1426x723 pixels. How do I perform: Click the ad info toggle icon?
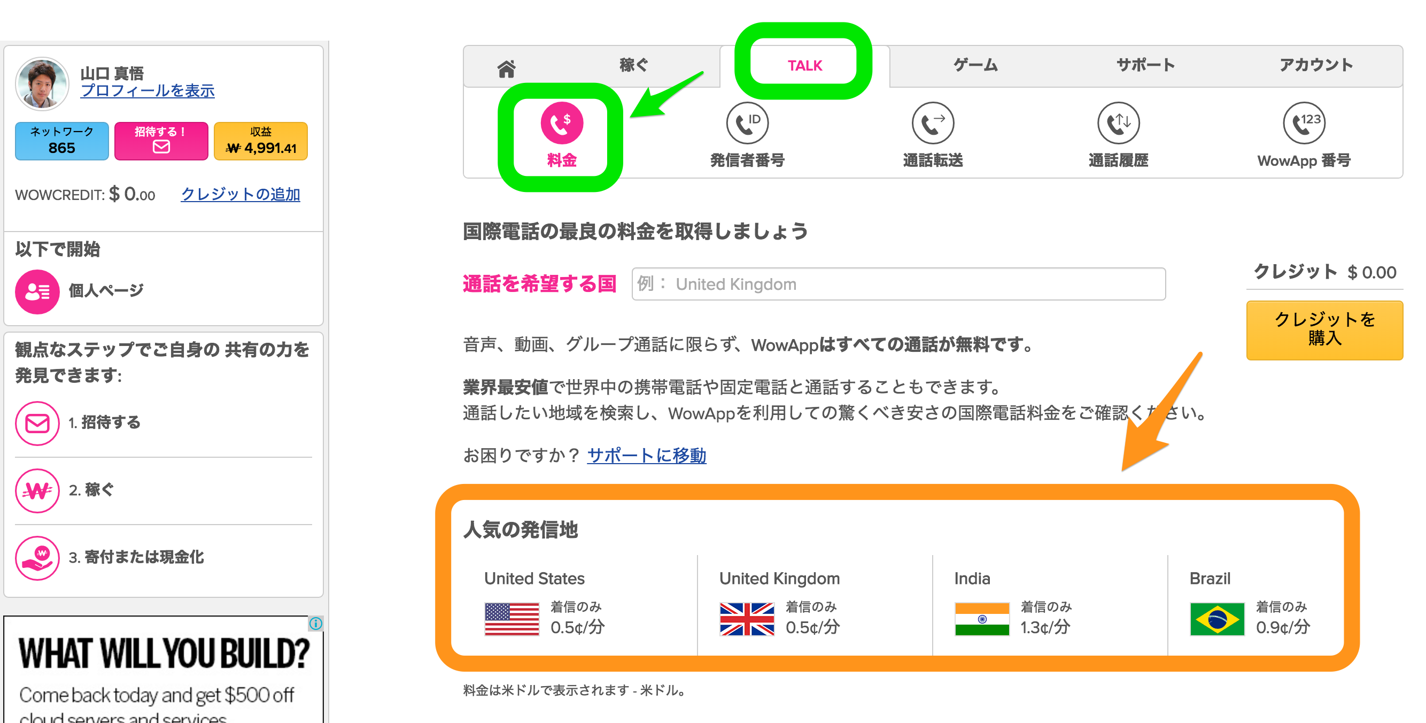315,624
